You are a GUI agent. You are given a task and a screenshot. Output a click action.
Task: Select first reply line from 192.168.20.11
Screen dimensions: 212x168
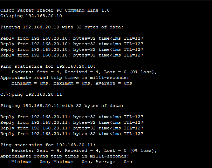coord(72,117)
